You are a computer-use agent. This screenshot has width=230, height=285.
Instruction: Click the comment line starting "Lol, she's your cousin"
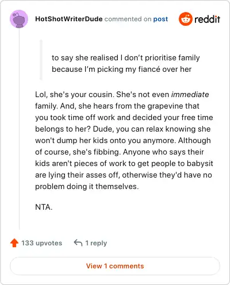point(122,94)
